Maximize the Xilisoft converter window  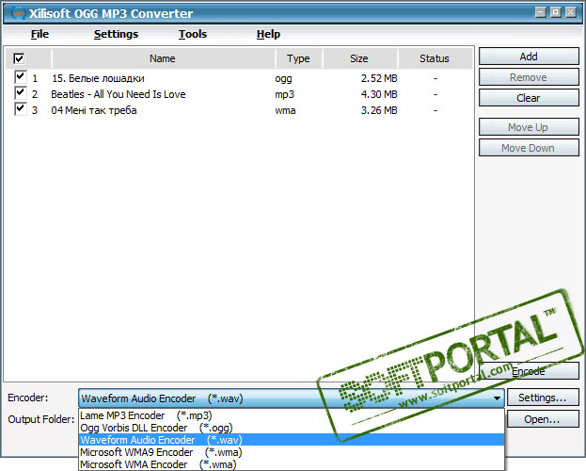click(x=556, y=12)
